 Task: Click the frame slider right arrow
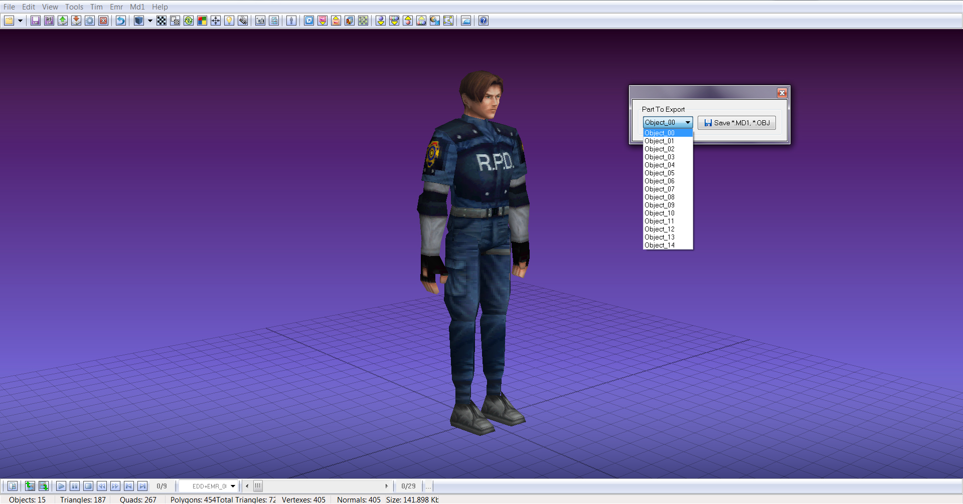point(386,486)
